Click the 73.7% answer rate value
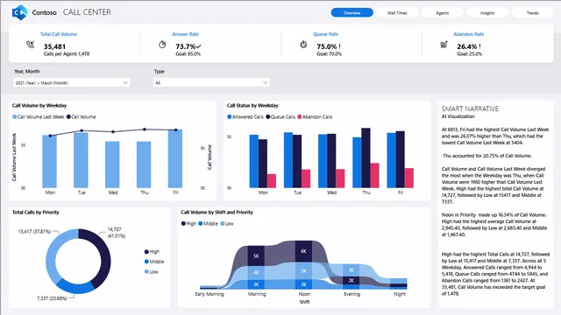The image size is (561, 315). [186, 46]
